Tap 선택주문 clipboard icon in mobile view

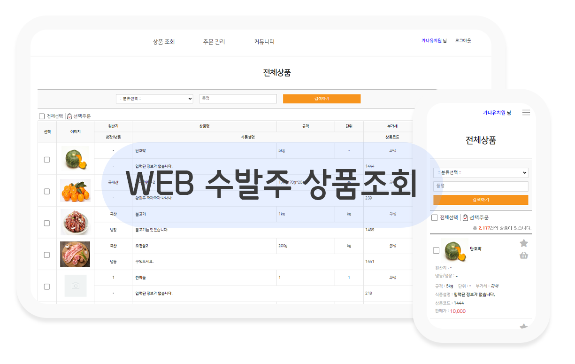click(x=465, y=217)
